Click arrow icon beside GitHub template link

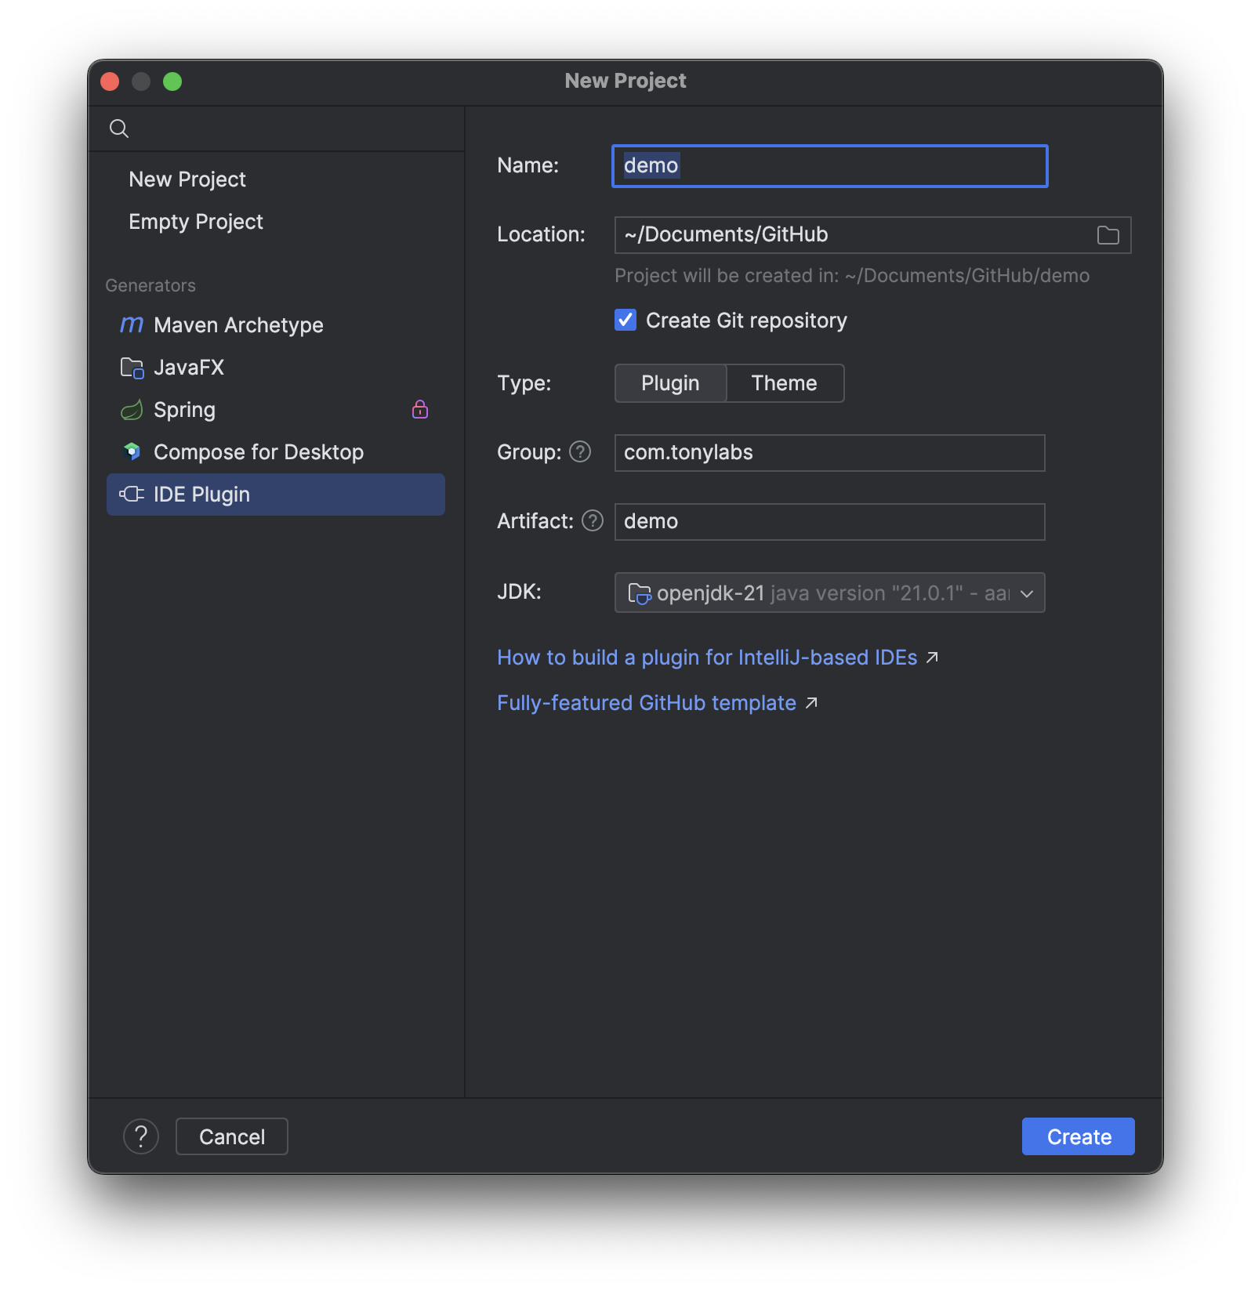pyautogui.click(x=811, y=703)
